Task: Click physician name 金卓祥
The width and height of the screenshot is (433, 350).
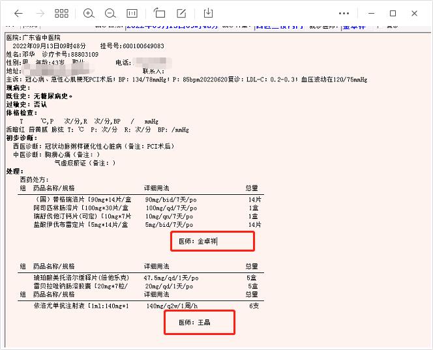Action: click(207, 241)
